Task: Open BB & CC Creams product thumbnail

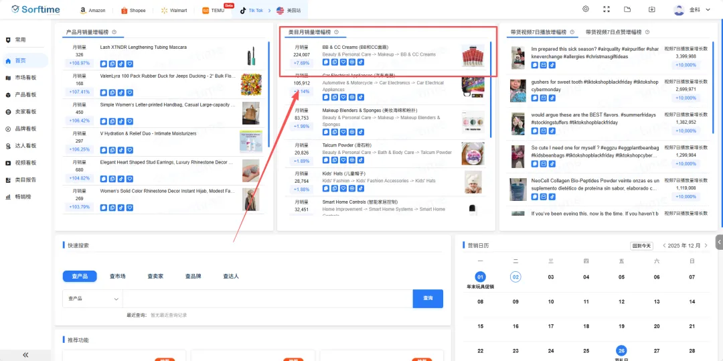Action: [x=473, y=56]
